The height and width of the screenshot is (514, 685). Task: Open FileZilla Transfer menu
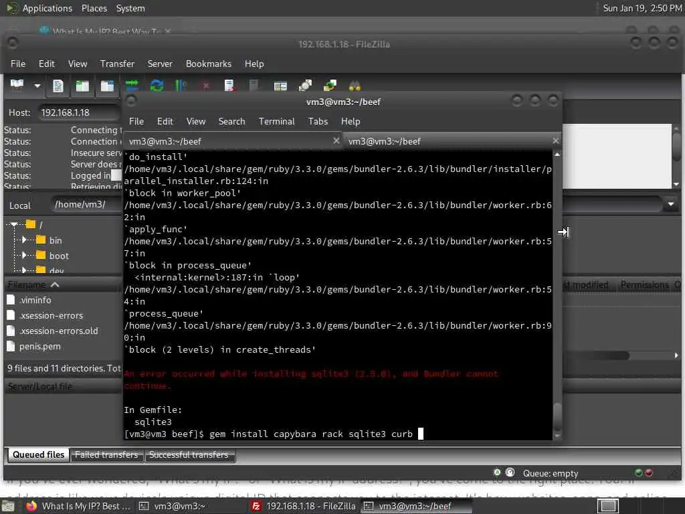[x=117, y=64]
